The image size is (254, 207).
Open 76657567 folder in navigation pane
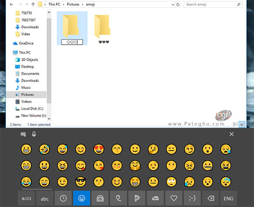pyautogui.click(x=28, y=20)
